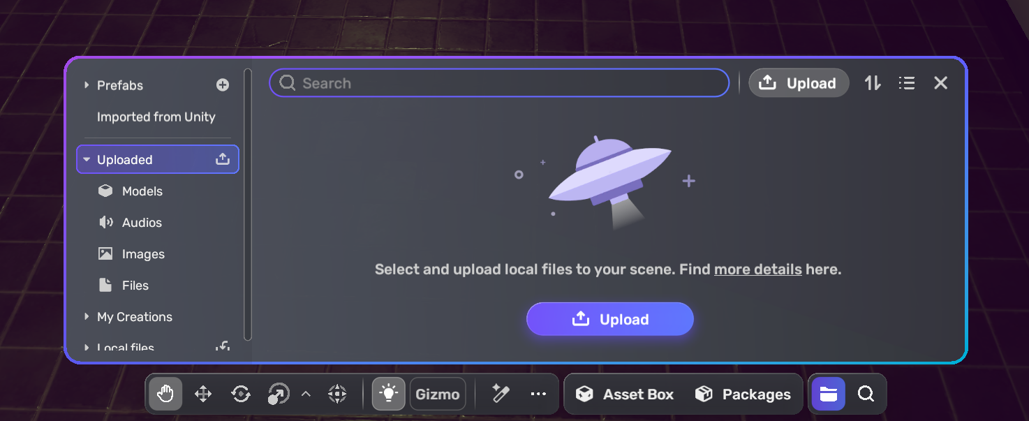Collapse the Uploaded section arrow
This screenshot has height=421, width=1029.
pos(87,160)
